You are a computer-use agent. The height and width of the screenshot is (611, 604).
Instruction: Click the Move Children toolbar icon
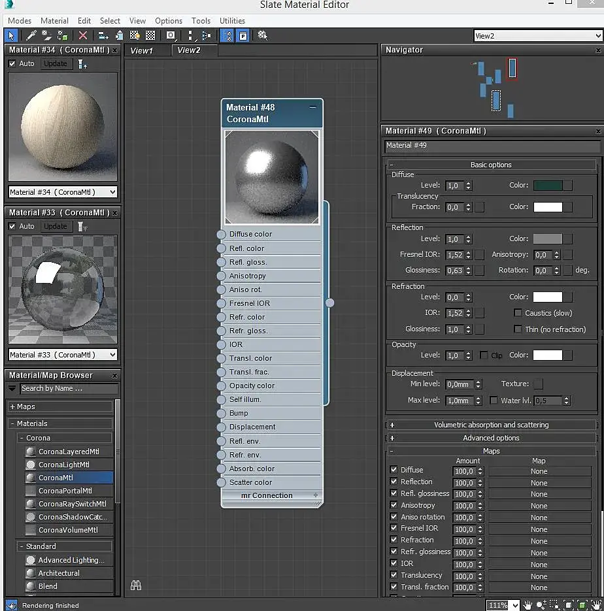103,35
